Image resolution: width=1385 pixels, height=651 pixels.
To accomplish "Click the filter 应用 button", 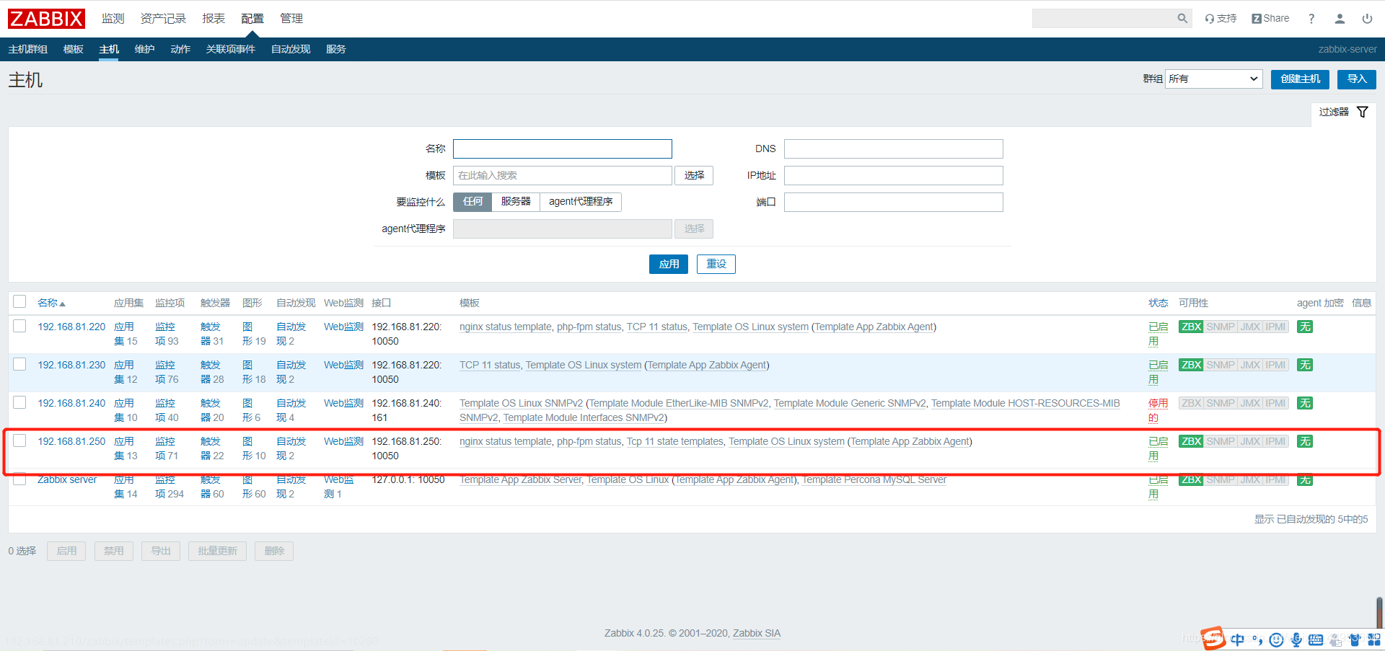I will (x=669, y=264).
